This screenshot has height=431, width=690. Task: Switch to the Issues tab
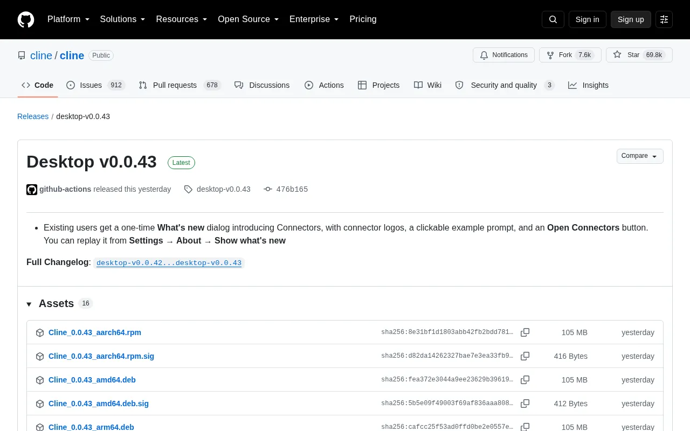pyautogui.click(x=96, y=85)
